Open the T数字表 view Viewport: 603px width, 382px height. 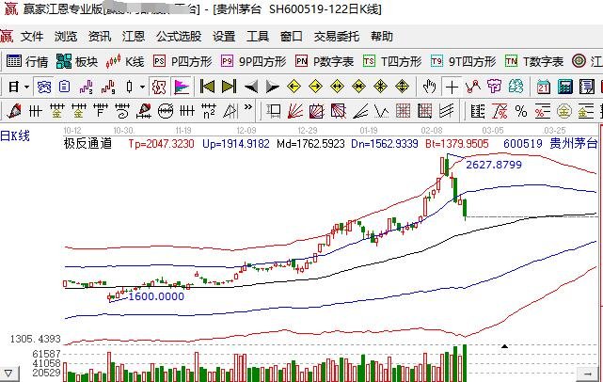coord(534,61)
